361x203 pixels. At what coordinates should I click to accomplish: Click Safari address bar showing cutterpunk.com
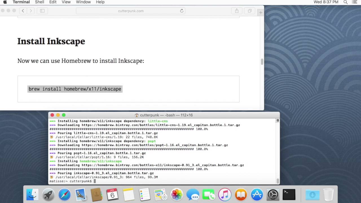(x=131, y=11)
